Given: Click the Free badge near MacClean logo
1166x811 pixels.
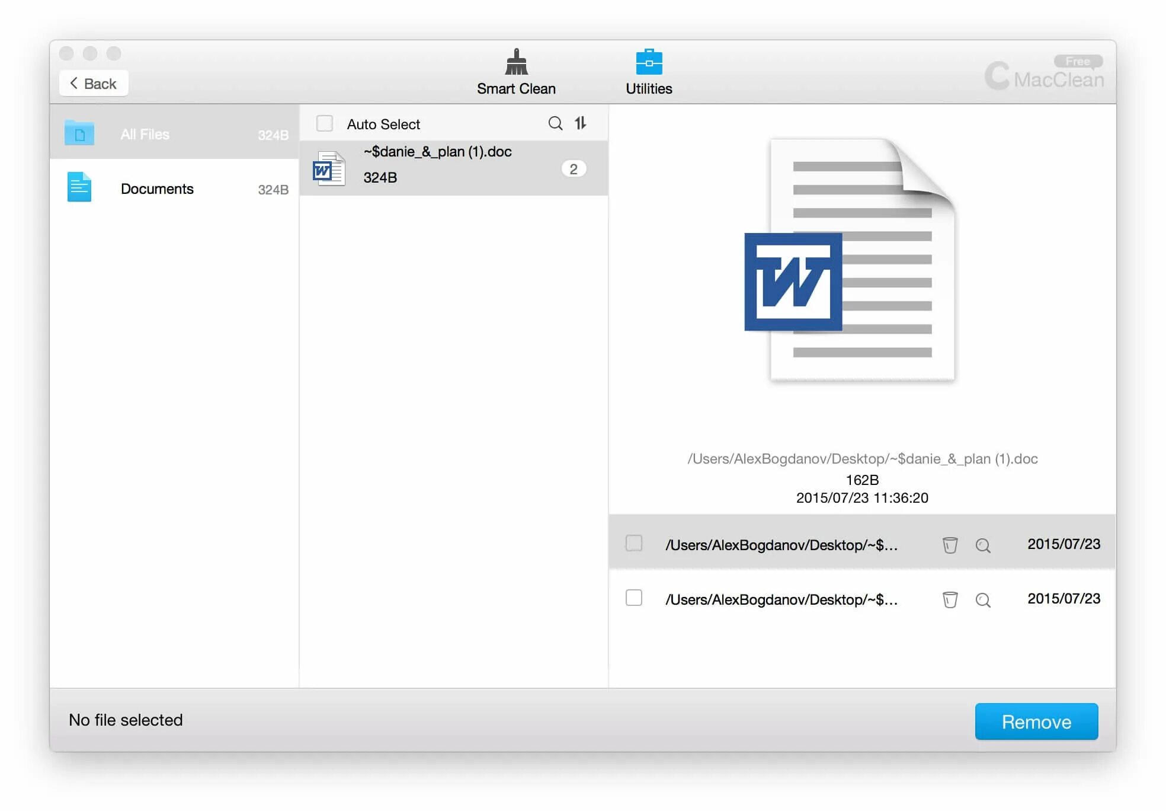Looking at the screenshot, I should click(x=1078, y=61).
